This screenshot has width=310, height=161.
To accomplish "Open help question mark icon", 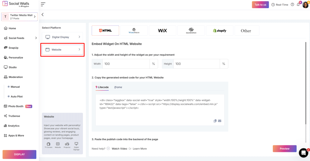I will (292, 5).
